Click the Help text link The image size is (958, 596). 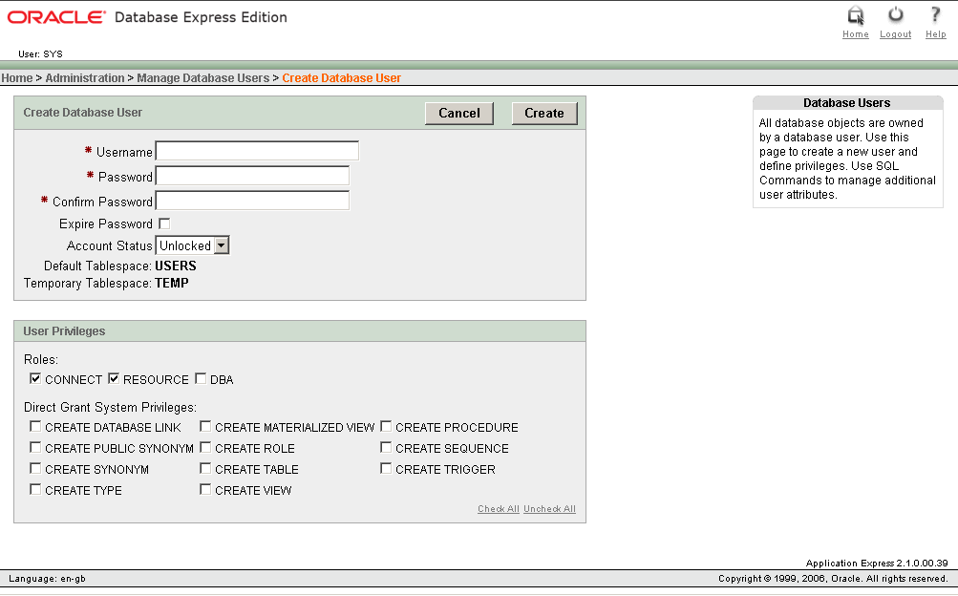(935, 34)
